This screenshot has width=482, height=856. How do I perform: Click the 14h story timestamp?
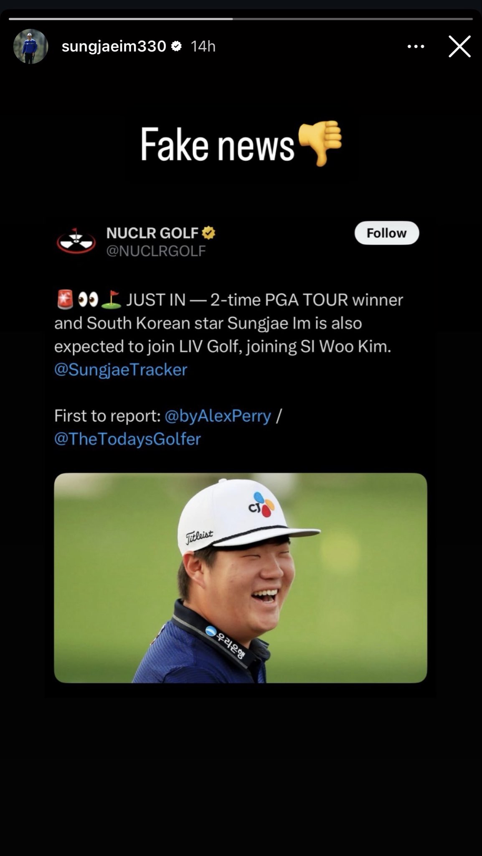(x=203, y=46)
